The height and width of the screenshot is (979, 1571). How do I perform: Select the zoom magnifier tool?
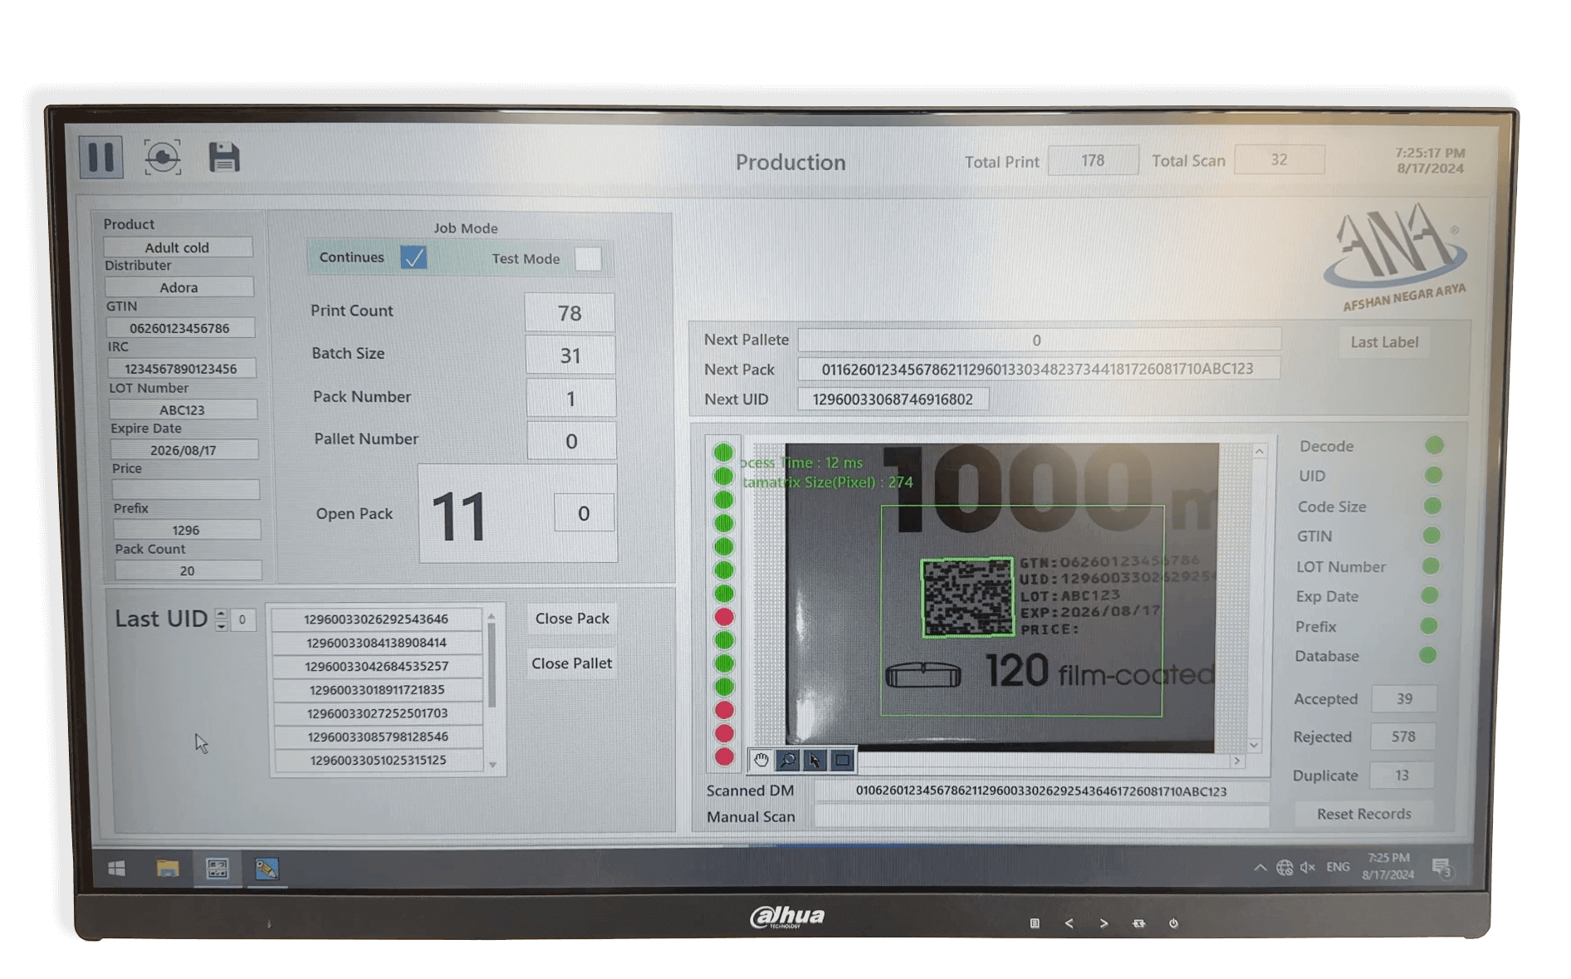click(788, 760)
